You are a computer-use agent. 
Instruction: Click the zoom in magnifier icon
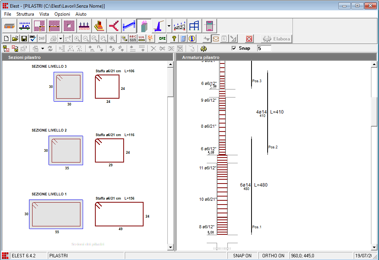77,39
